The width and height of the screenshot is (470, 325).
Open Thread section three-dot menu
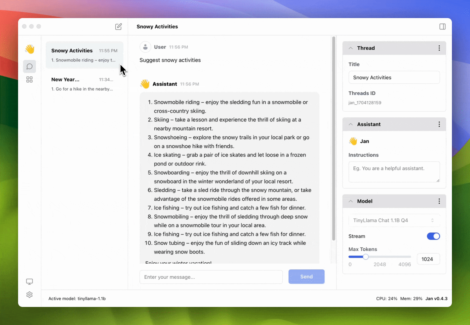click(x=439, y=48)
